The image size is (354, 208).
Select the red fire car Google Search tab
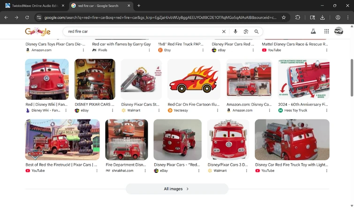pos(101,6)
